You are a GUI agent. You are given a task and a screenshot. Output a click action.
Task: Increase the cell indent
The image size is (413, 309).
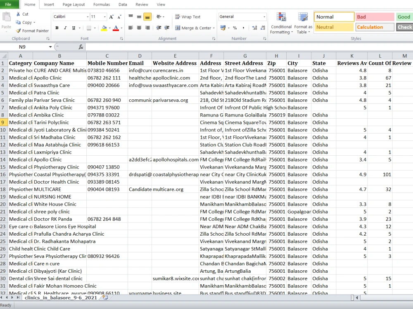(x=167, y=28)
